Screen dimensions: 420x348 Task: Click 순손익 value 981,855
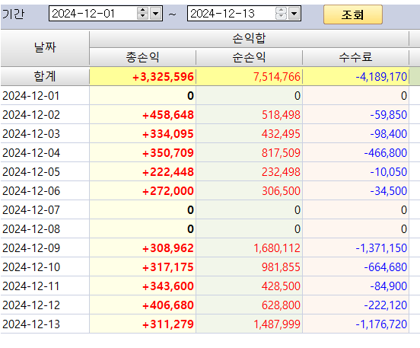281,267
